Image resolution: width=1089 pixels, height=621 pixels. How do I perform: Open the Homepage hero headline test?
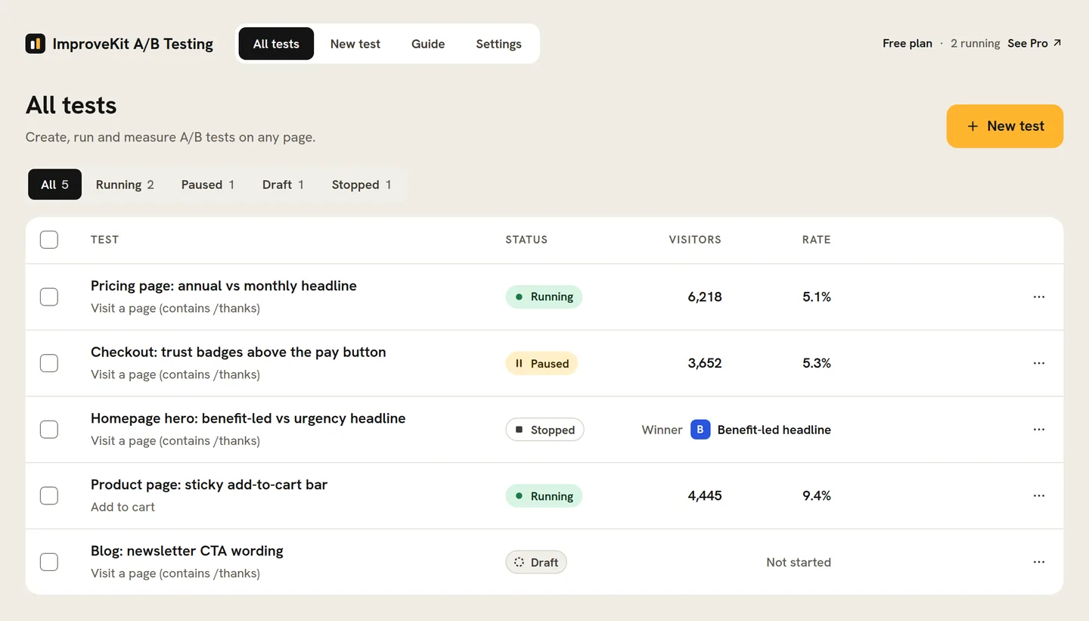[x=248, y=418]
